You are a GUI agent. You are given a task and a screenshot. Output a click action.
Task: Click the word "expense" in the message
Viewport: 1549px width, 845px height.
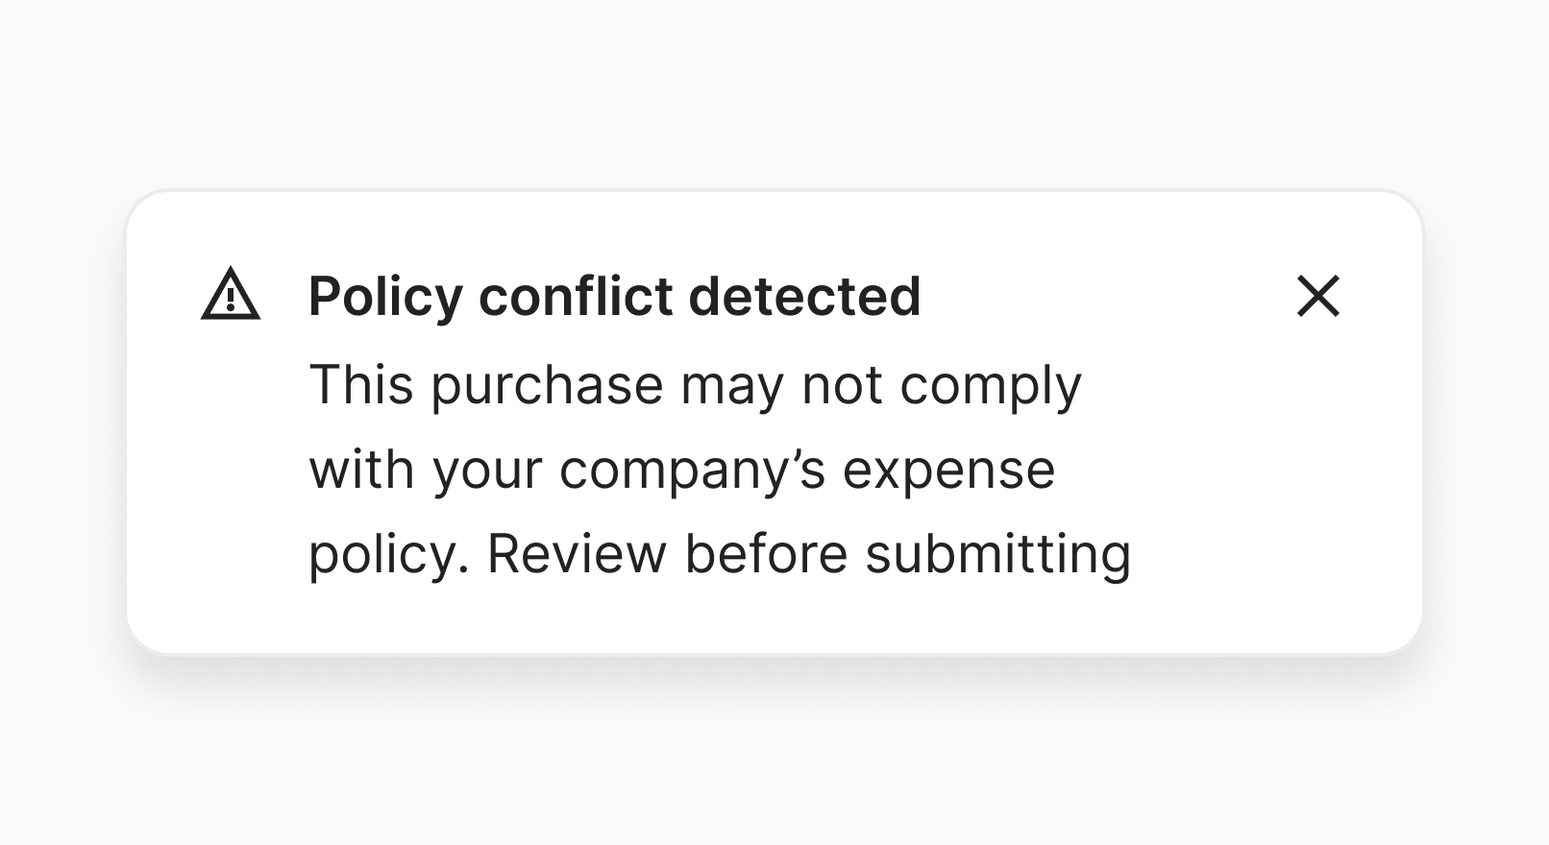click(948, 470)
